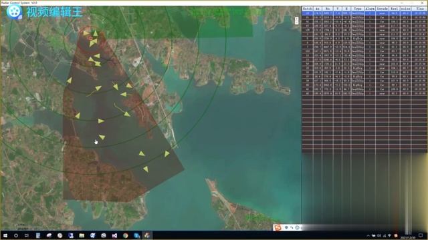Viewport: 428px width, 240px height.
Task: Select the easternmost target triangle on sector
Action: [x=167, y=154]
